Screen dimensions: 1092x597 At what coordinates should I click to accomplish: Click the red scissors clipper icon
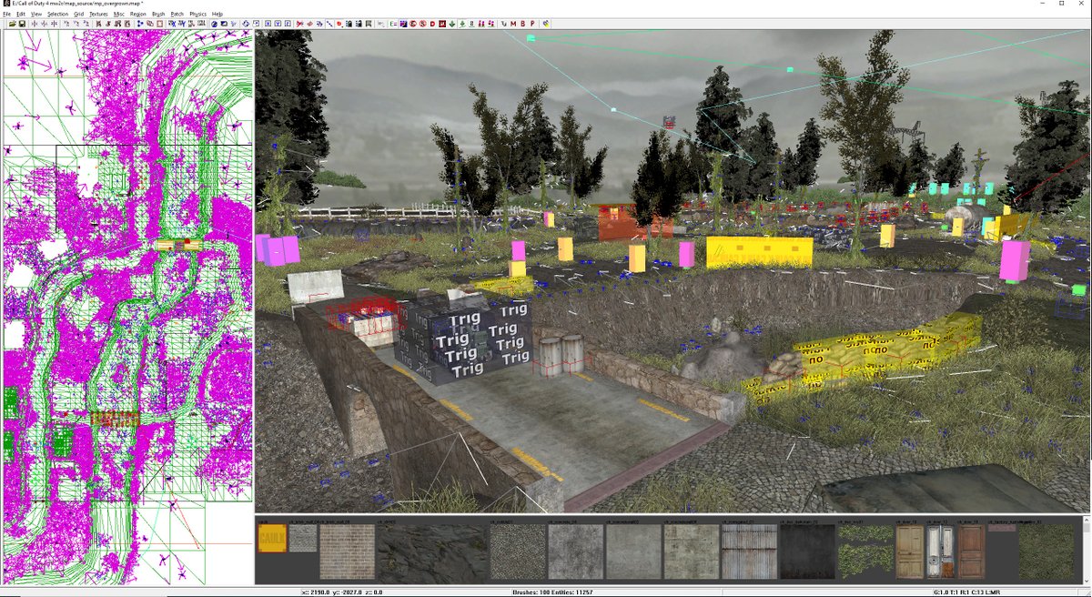pyautogui.click(x=299, y=24)
